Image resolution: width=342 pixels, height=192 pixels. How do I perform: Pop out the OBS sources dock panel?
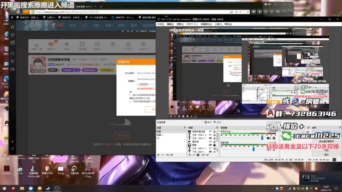point(217,128)
